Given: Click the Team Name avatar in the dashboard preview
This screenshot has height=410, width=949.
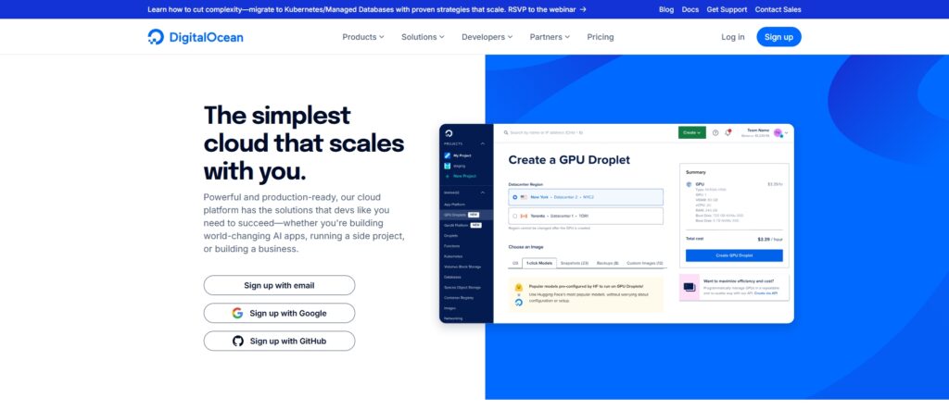Looking at the screenshot, I should (778, 133).
